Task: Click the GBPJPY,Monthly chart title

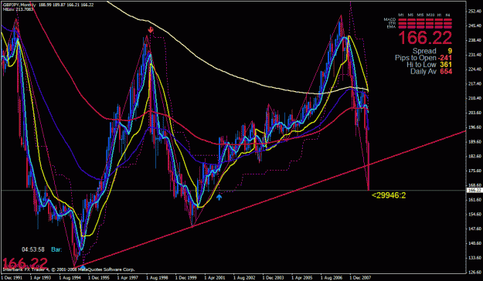Action: [19, 5]
